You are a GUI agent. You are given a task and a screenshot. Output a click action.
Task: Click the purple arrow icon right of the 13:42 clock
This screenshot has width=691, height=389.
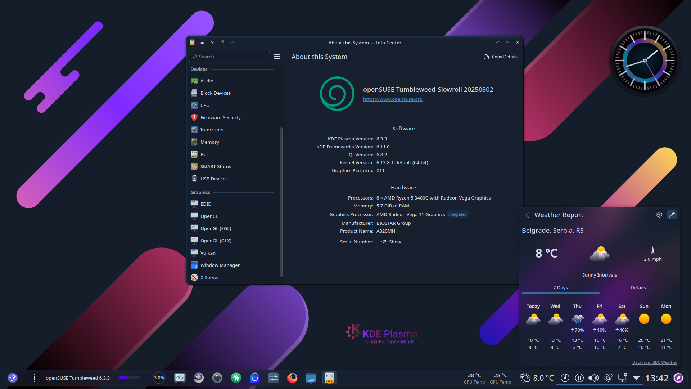pyautogui.click(x=678, y=378)
